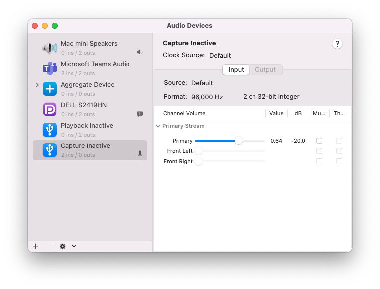Click the Value column header
This screenshot has width=380, height=289.
pos(276,113)
